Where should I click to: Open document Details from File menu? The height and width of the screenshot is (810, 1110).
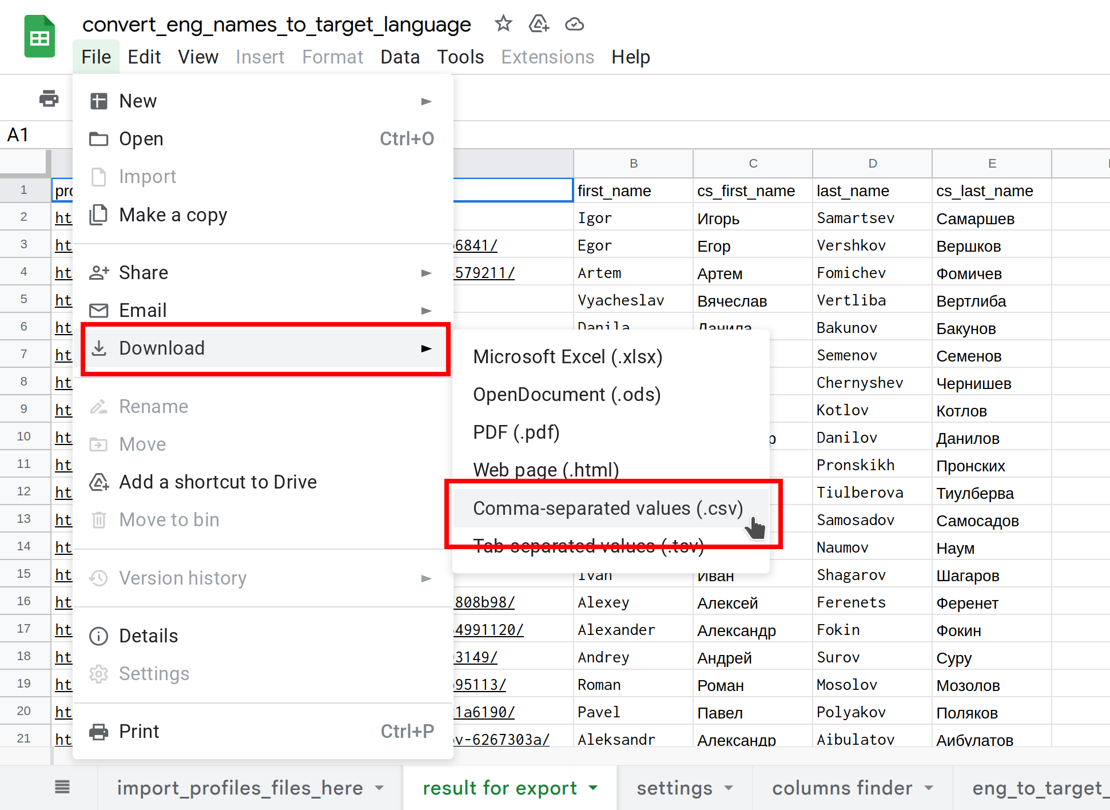(x=148, y=636)
